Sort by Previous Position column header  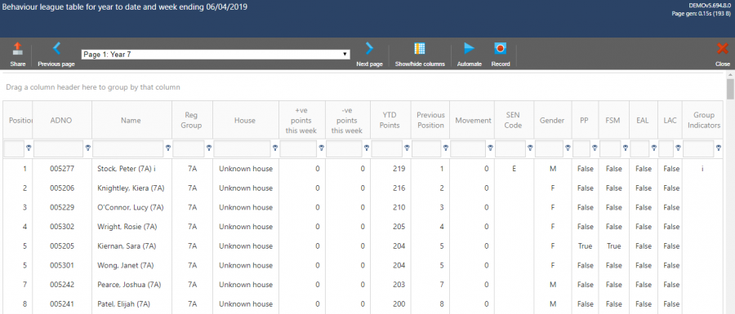point(430,120)
